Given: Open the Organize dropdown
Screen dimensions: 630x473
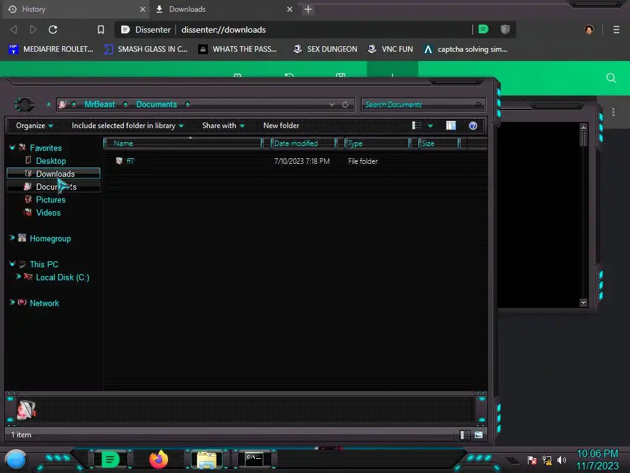Looking at the screenshot, I should [34, 126].
